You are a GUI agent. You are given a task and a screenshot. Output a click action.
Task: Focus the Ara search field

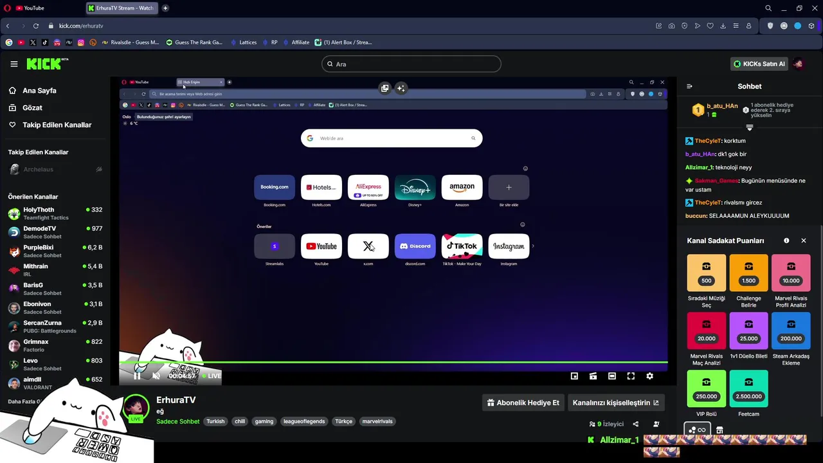click(x=411, y=64)
